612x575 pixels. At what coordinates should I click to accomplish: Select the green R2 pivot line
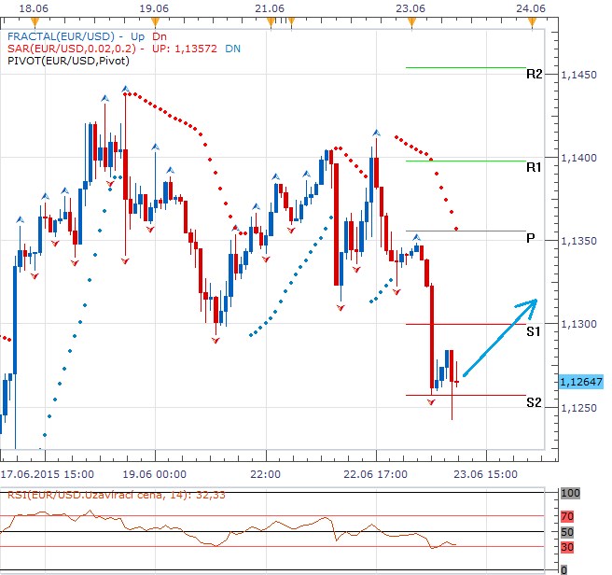point(465,67)
